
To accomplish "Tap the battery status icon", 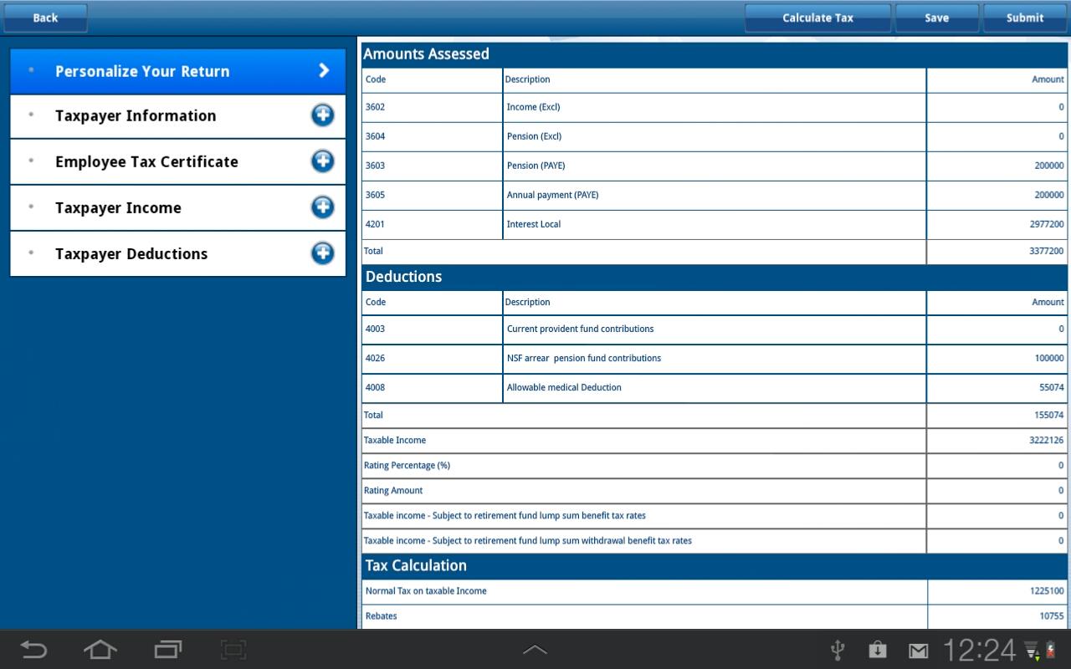I will tap(1050, 650).
